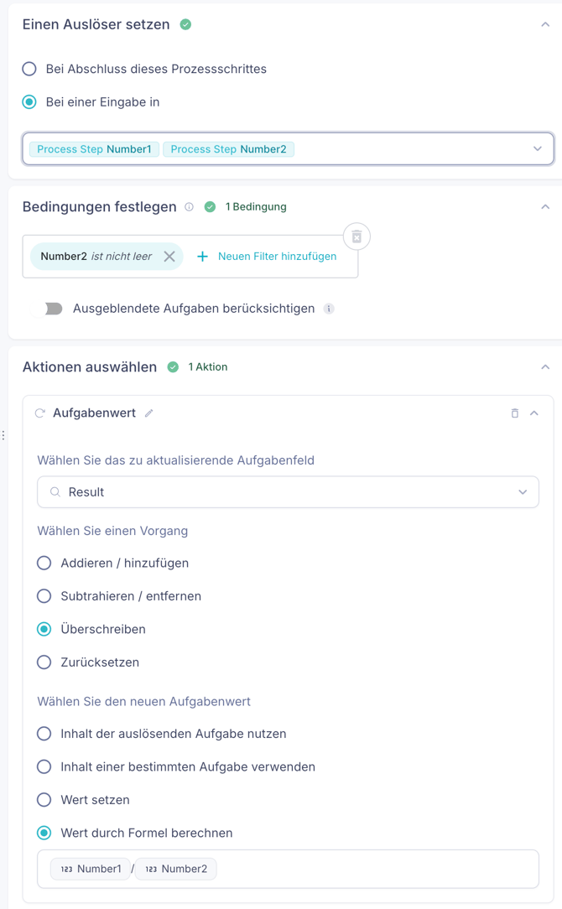Select Wert setzen radio option

coord(44,800)
